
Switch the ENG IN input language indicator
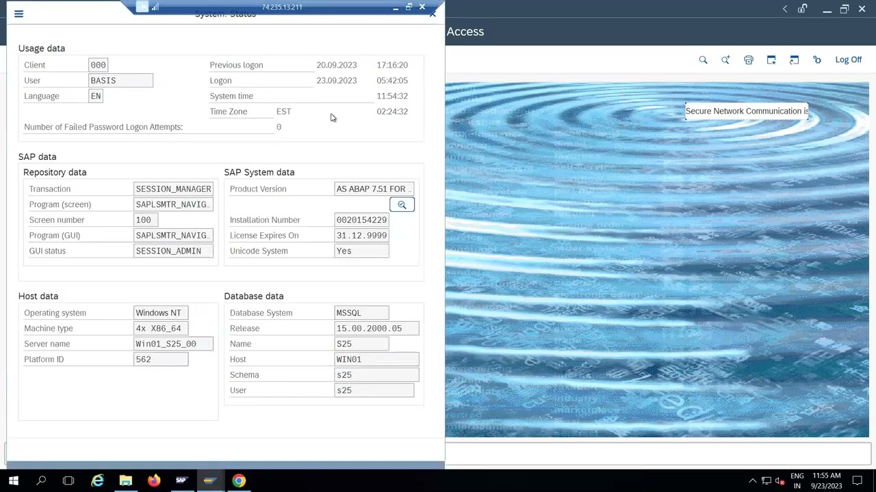(x=797, y=481)
